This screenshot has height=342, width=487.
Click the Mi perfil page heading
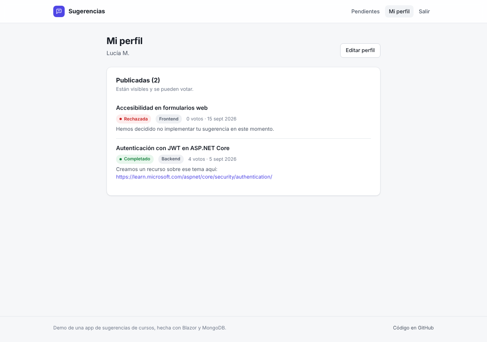[124, 41]
